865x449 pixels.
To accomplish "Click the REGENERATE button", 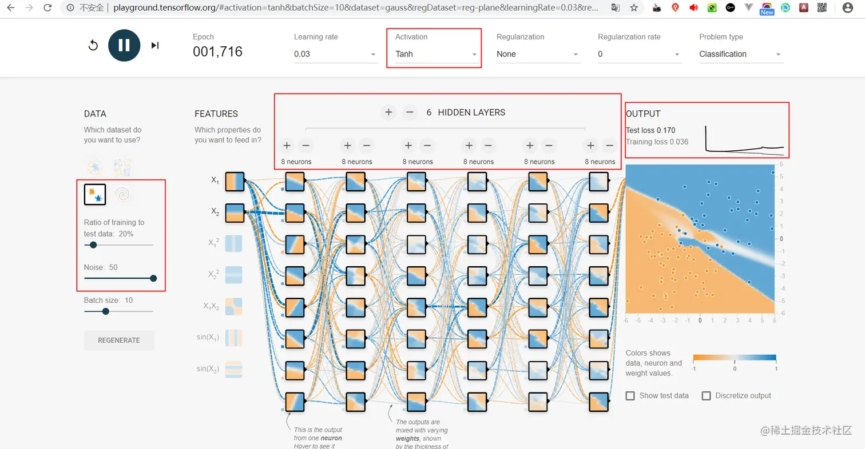I will (x=119, y=340).
